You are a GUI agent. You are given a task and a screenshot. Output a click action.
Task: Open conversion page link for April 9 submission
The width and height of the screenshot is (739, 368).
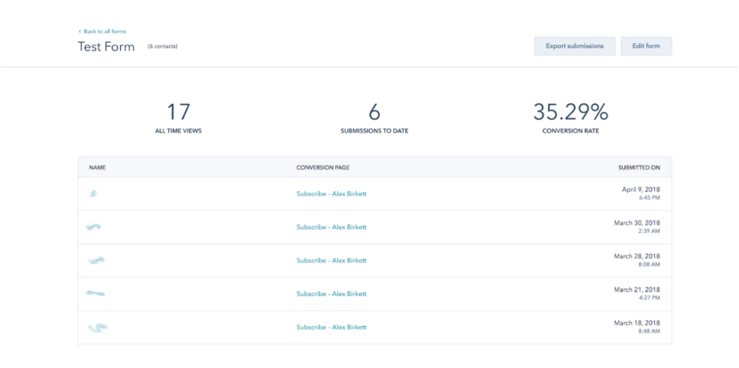coord(331,194)
